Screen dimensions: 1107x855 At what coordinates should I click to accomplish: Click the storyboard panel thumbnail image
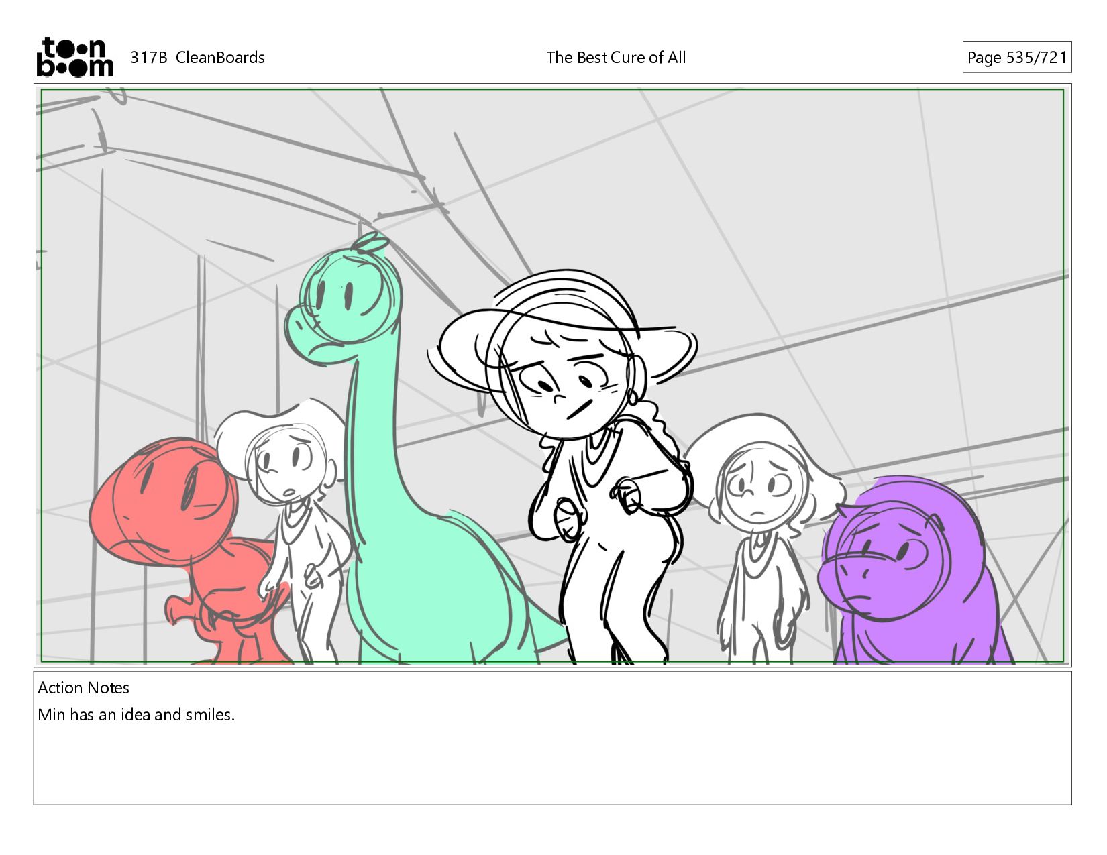[x=552, y=376]
